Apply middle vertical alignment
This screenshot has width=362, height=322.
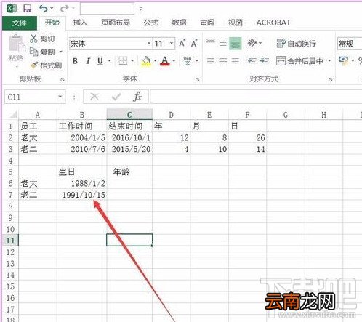pyautogui.click(x=222, y=44)
